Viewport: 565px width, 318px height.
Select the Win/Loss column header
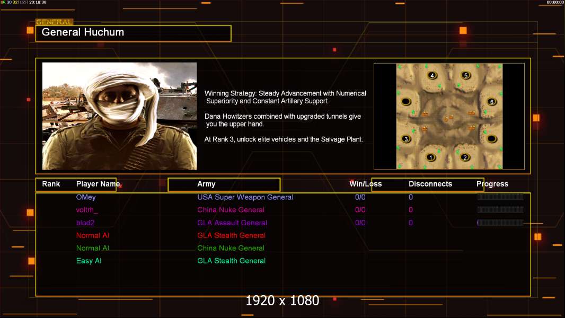click(365, 184)
